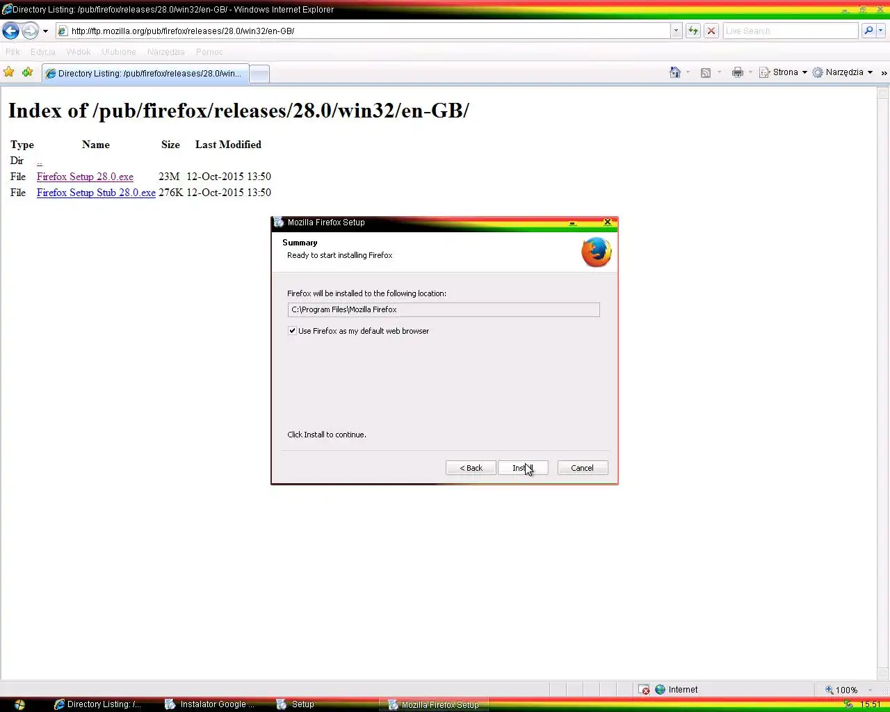Screen dimensions: 890x712
Task: Open a new blank tab
Action: 259,74
